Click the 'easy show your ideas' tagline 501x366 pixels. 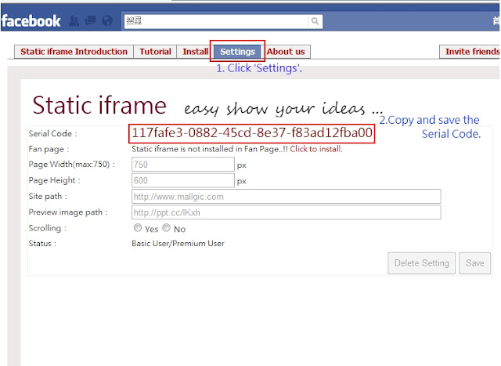click(283, 109)
